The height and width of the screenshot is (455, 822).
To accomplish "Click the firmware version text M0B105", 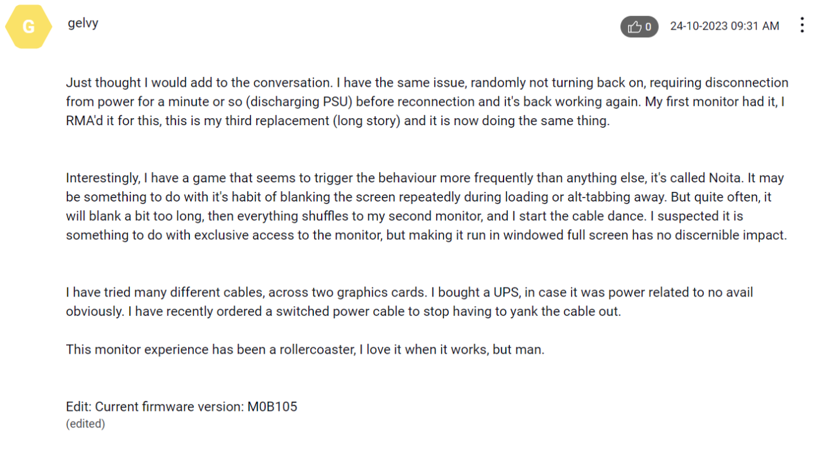I will click(x=272, y=407).
